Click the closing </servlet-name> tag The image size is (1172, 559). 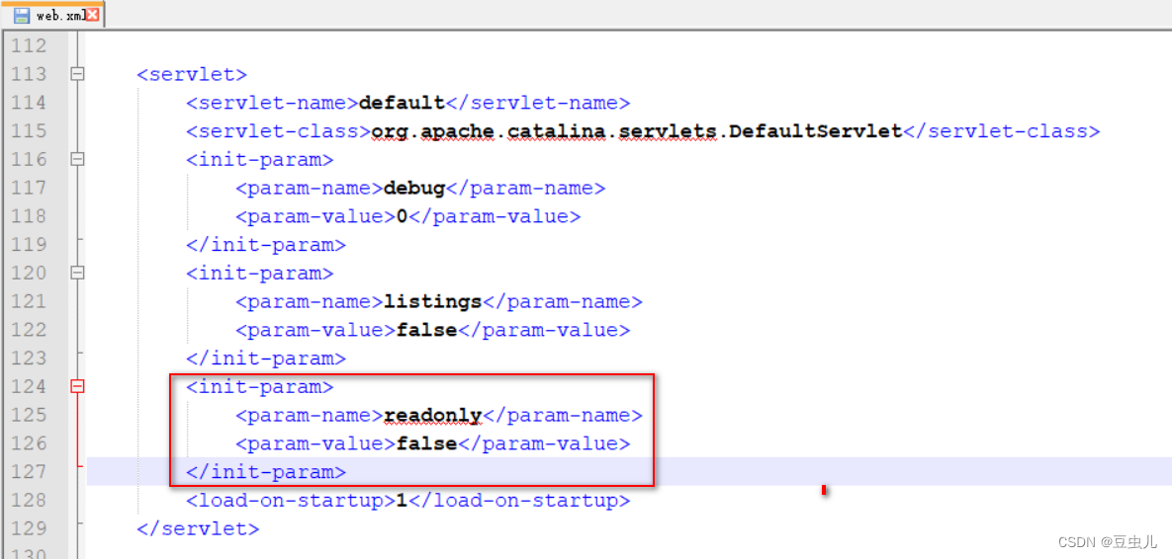point(537,103)
